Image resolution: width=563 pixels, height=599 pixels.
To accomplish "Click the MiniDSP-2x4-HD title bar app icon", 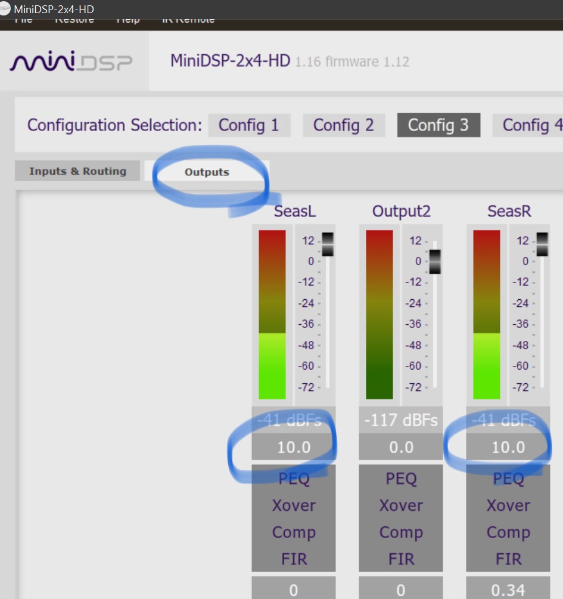I will 4,9.
